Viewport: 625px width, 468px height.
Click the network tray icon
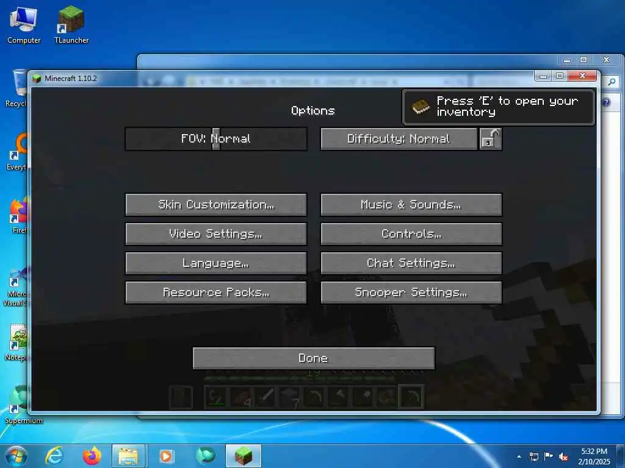click(x=533, y=456)
